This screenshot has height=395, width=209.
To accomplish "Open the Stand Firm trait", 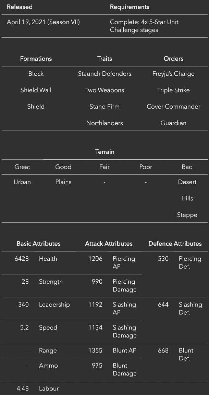I will pyautogui.click(x=104, y=107).
